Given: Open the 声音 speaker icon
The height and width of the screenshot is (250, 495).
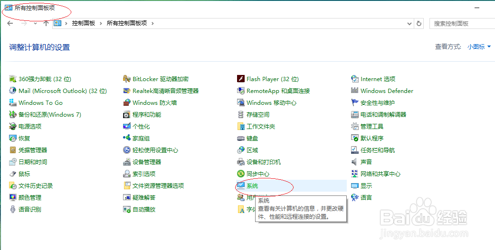Looking at the screenshot, I should [x=355, y=162].
